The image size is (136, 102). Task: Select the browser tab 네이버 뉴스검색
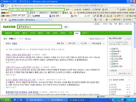(x=28, y=20)
